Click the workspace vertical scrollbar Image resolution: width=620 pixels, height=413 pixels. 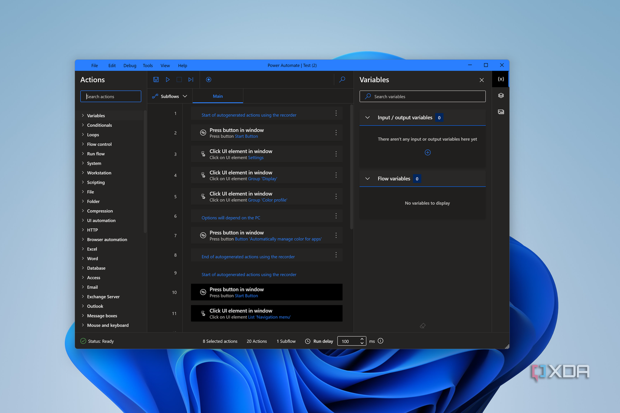[352, 166]
